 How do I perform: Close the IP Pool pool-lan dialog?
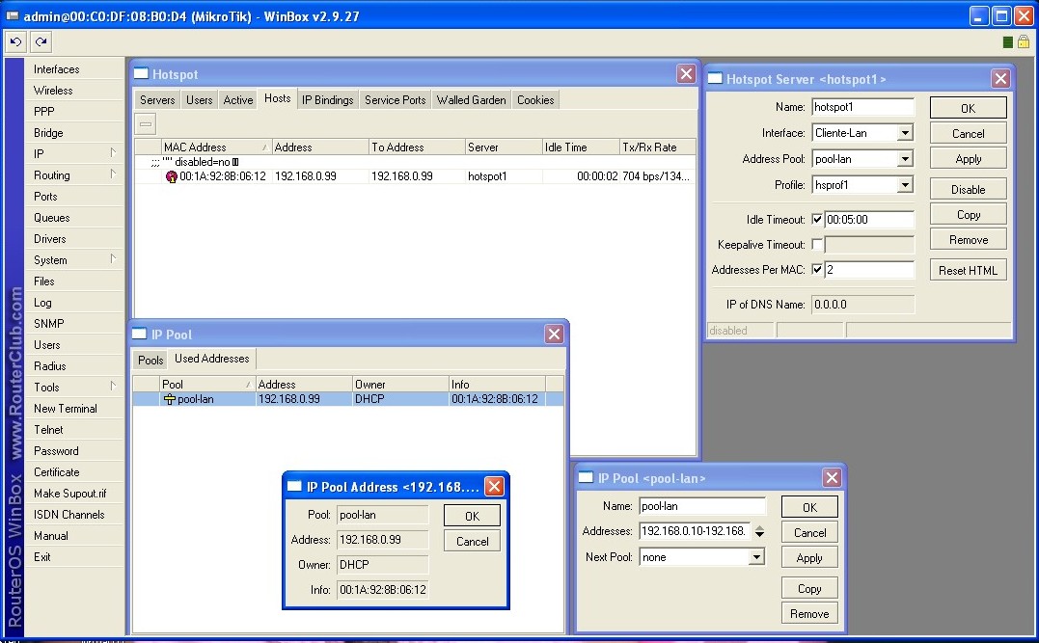pos(832,477)
